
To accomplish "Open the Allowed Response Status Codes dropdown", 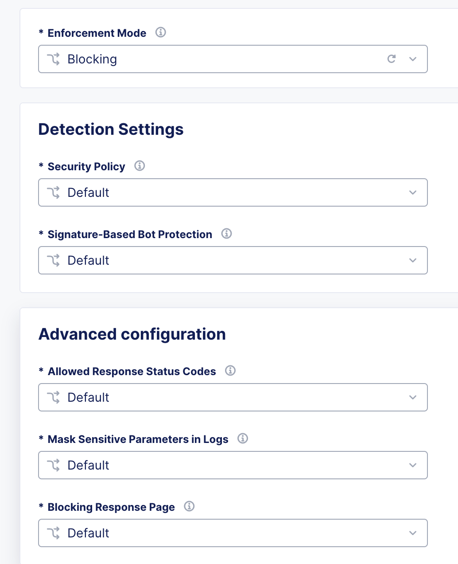I will (x=412, y=397).
